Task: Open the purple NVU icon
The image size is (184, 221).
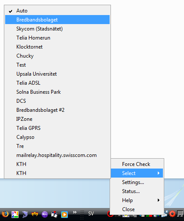Action: pos(45,215)
